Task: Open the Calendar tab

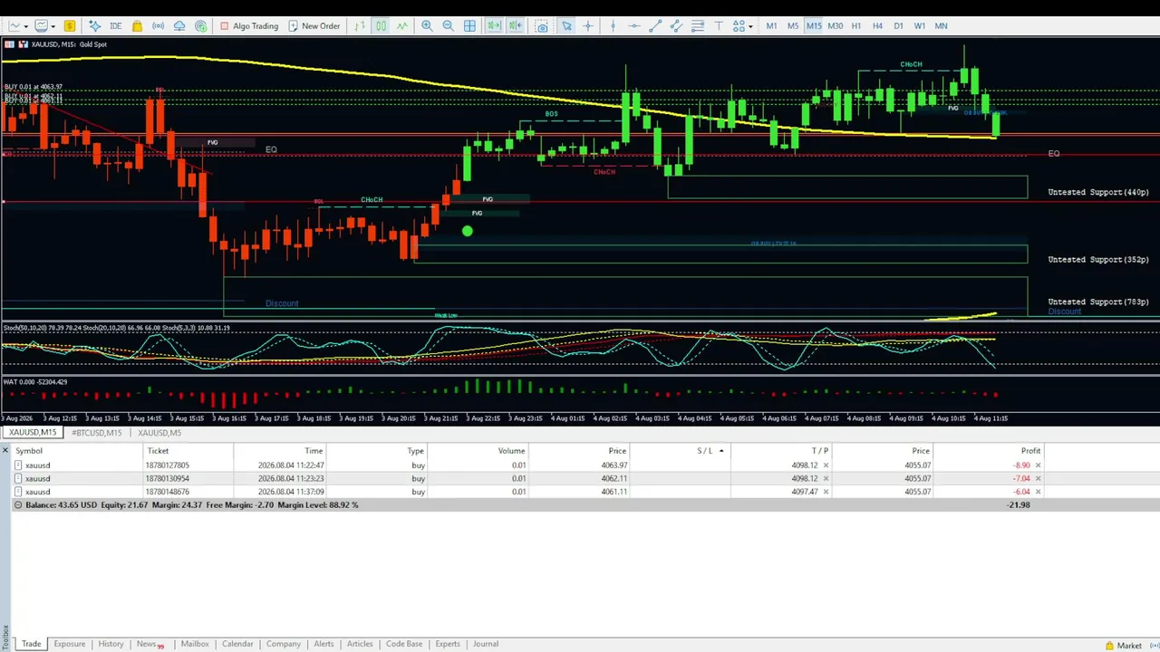Action: coord(237,644)
